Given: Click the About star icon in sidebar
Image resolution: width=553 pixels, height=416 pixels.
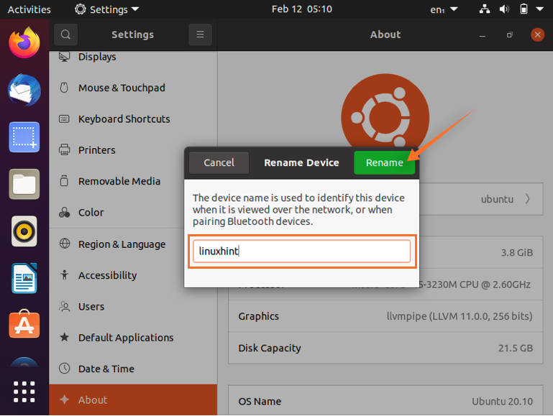Looking at the screenshot, I should tap(64, 399).
